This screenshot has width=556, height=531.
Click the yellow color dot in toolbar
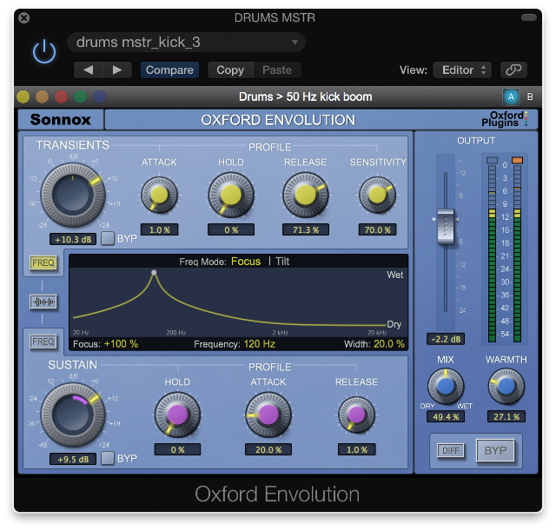tap(23, 96)
